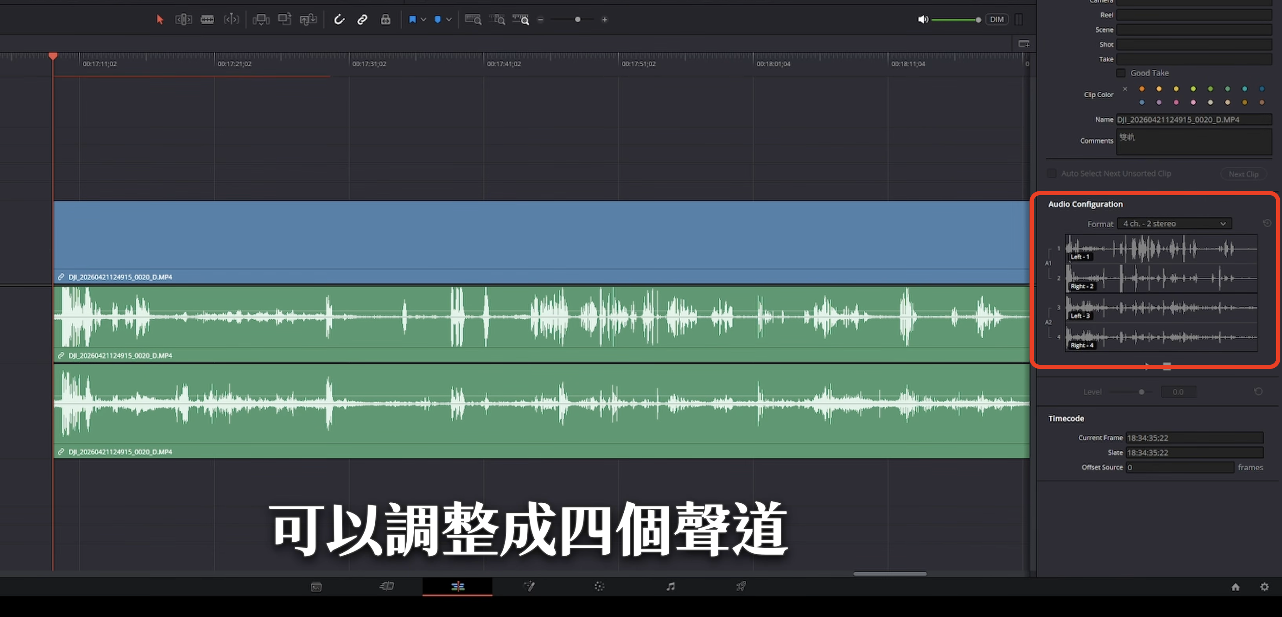The width and height of the screenshot is (1282, 617).
Task: Select the normal edit arrow tool
Action: (160, 19)
